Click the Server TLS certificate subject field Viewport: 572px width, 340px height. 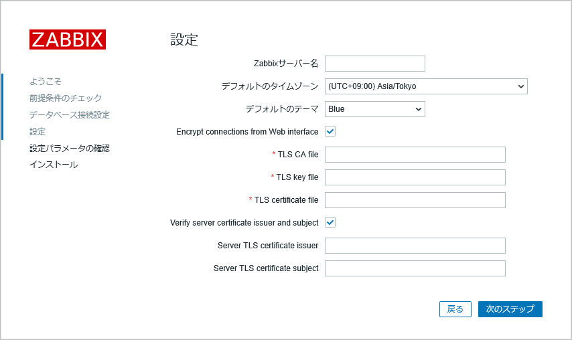pyautogui.click(x=415, y=268)
